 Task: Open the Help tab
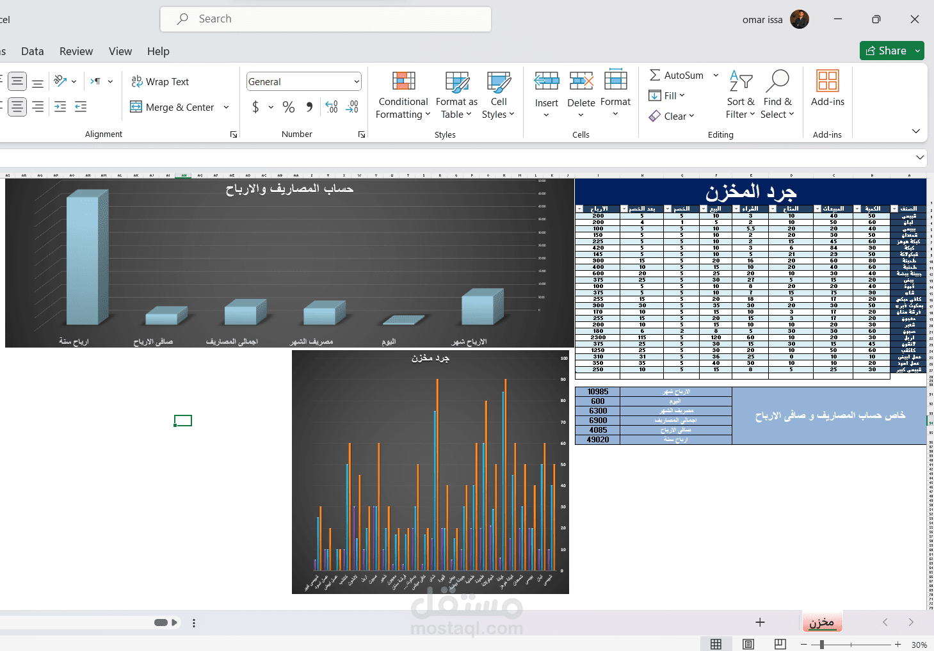[x=158, y=51]
